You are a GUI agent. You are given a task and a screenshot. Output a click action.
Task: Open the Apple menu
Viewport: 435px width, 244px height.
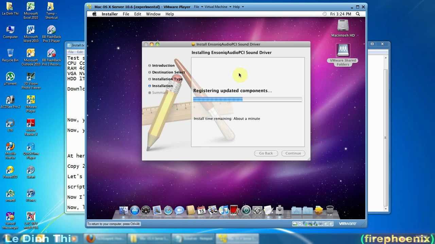click(x=94, y=14)
